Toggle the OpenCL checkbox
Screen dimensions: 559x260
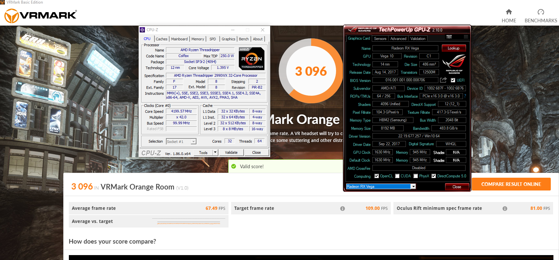coord(376,176)
